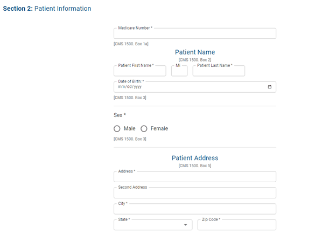Click the Patient Name heading
Screen dimensions: 336x241
[195, 52]
